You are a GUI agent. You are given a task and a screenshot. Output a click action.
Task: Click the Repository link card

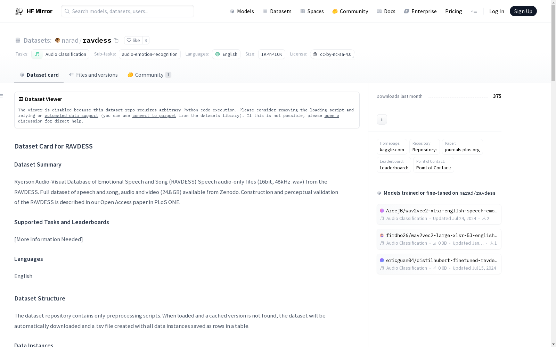(x=425, y=147)
